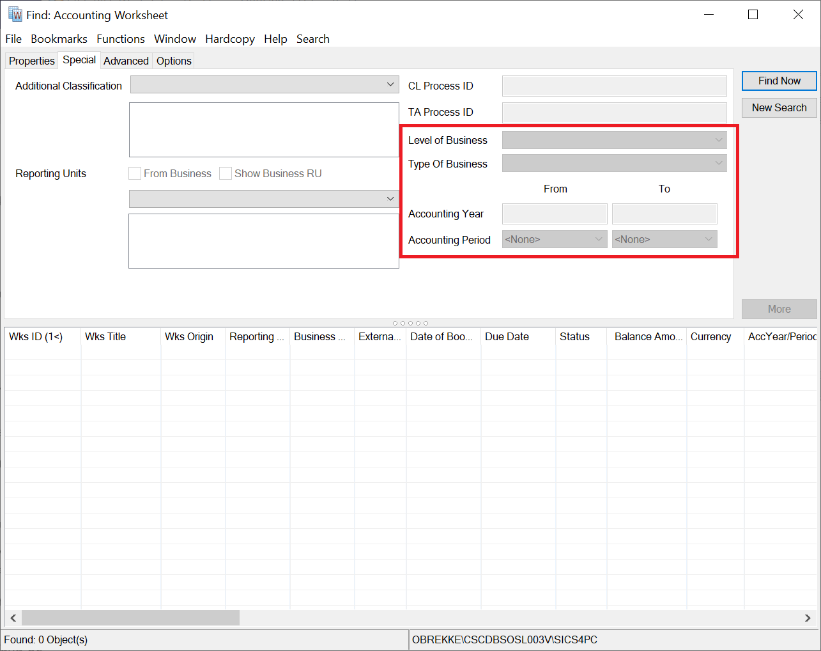
Task: Open the Accounting Period To dropdown
Action: [x=664, y=239]
